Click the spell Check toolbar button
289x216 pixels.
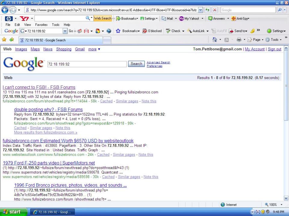(x=173, y=31)
